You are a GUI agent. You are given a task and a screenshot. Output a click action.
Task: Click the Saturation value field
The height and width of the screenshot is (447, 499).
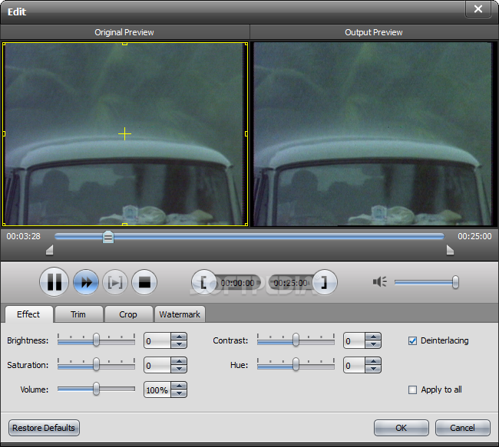pos(157,365)
